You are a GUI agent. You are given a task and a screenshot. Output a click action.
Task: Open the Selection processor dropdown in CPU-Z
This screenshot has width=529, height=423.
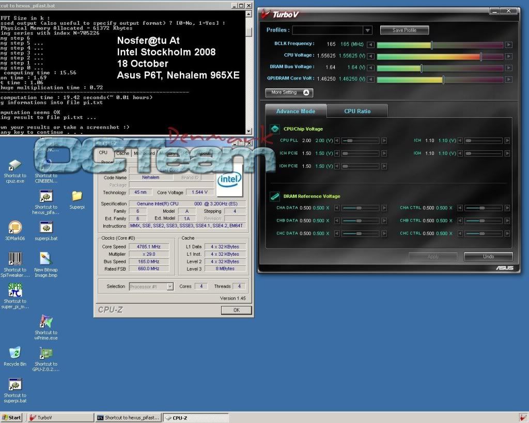coord(170,286)
